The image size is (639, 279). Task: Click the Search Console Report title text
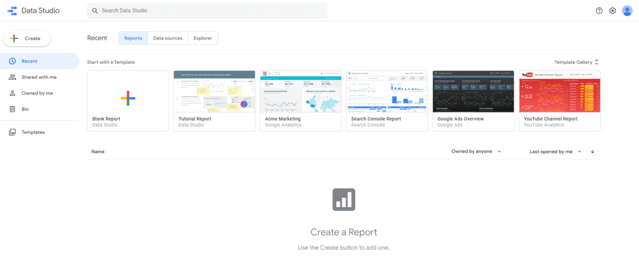376,119
